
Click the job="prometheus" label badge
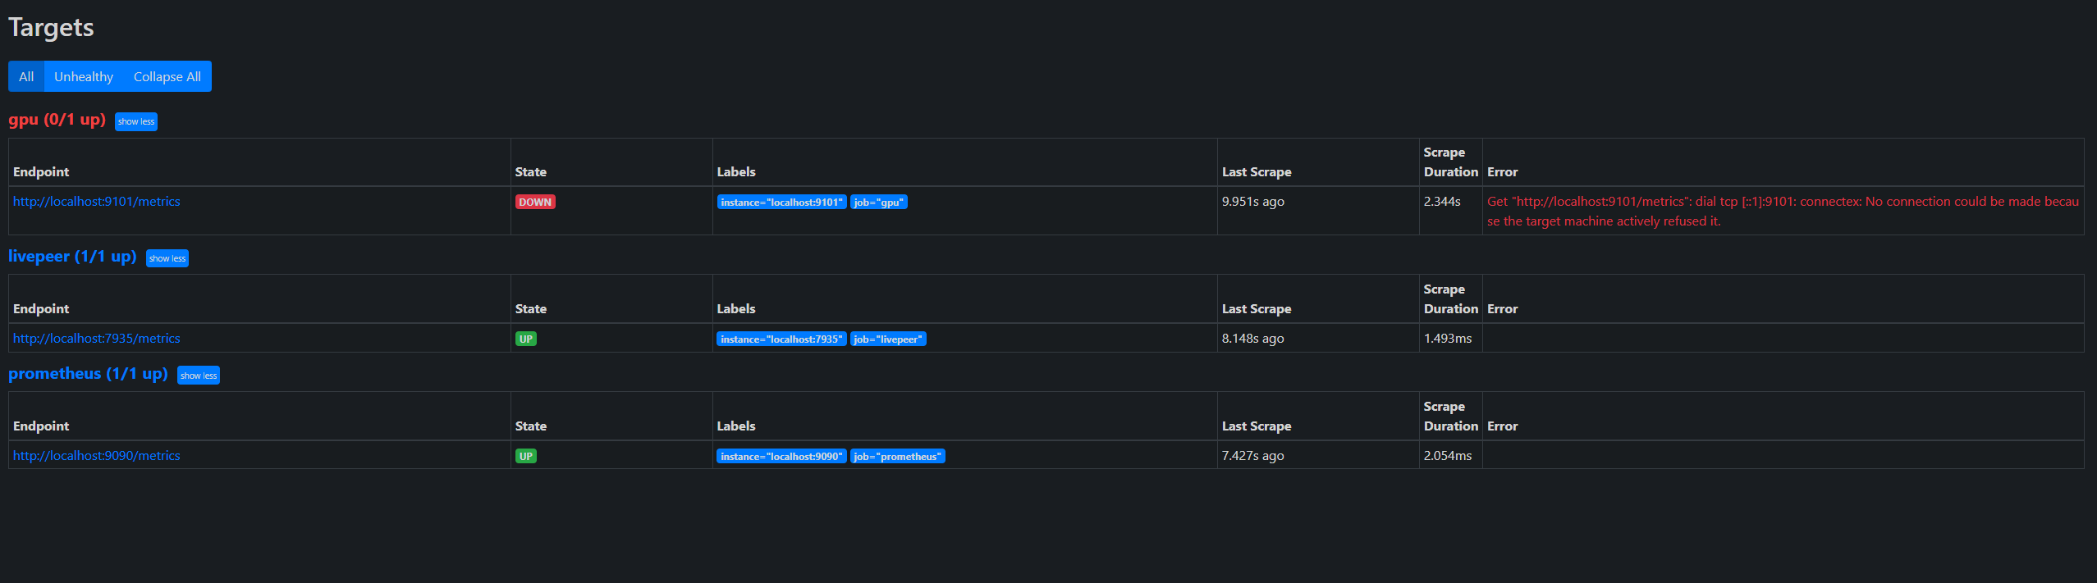pyautogui.click(x=898, y=456)
